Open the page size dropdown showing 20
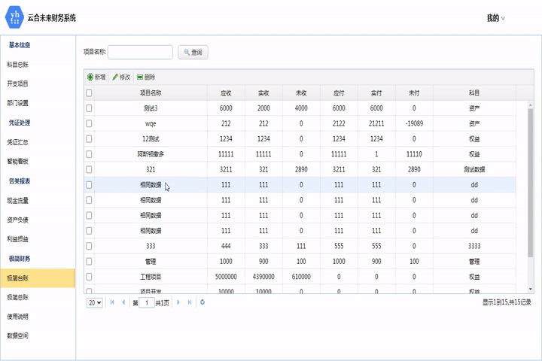Viewport: 542px width, 361px height. click(x=95, y=302)
